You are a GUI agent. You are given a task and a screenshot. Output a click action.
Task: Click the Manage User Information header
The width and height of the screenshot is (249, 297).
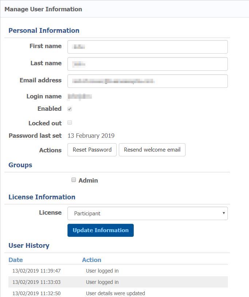coord(43,9)
